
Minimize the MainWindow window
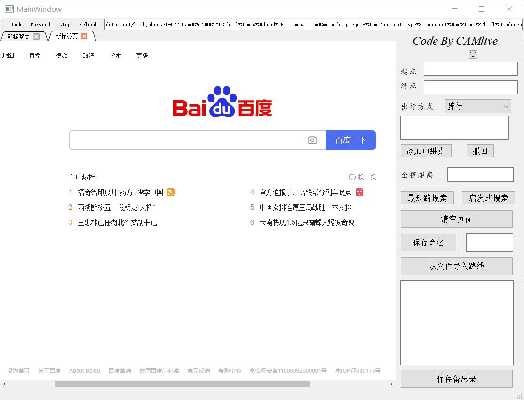(455, 9)
